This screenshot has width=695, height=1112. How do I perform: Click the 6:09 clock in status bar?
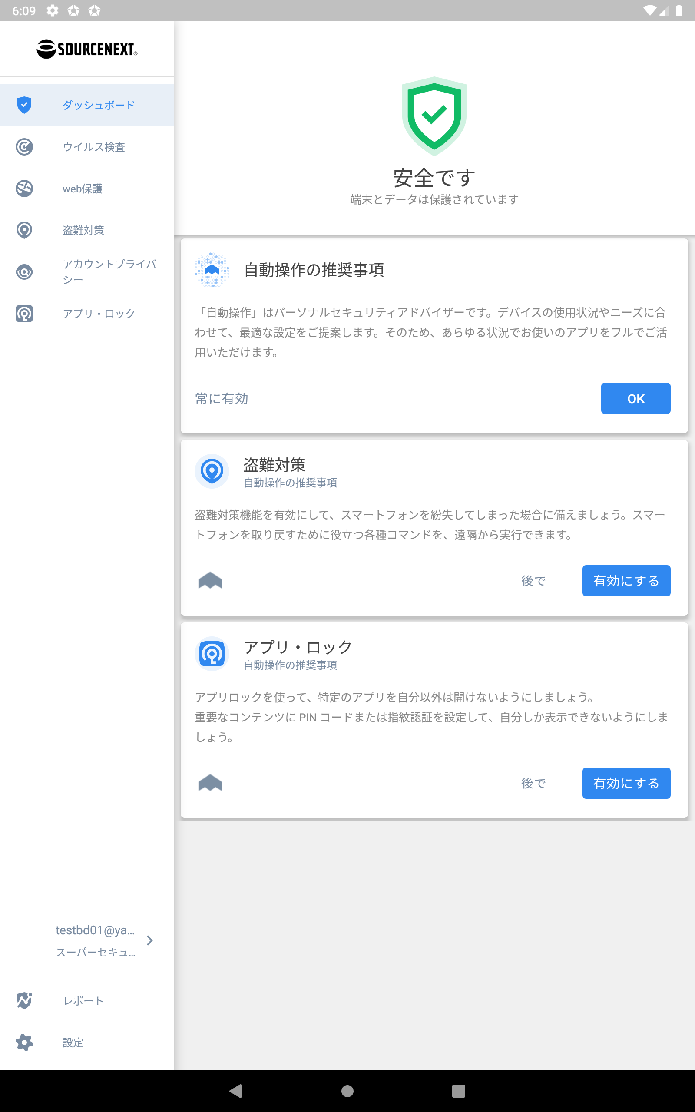[x=24, y=10]
